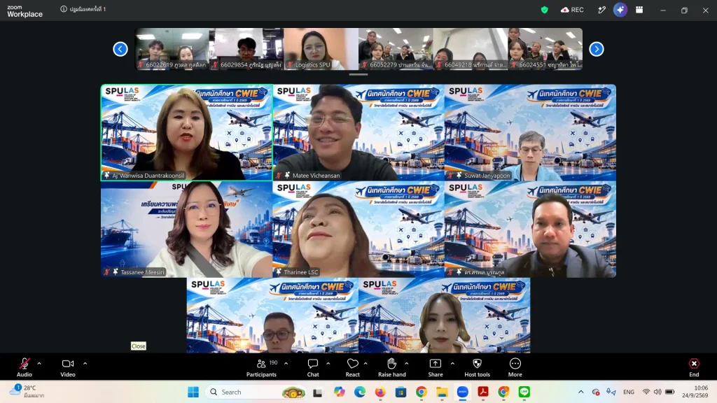The width and height of the screenshot is (717, 403).
Task: Toggle the Raise hand button
Action: [392, 367]
